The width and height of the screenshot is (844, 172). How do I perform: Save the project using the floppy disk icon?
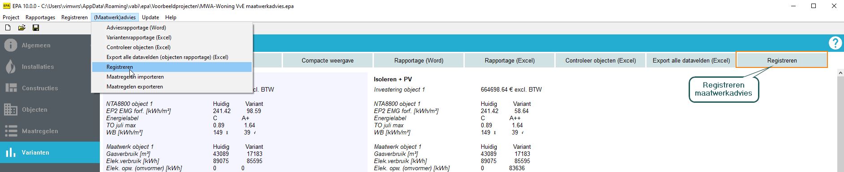(36, 28)
